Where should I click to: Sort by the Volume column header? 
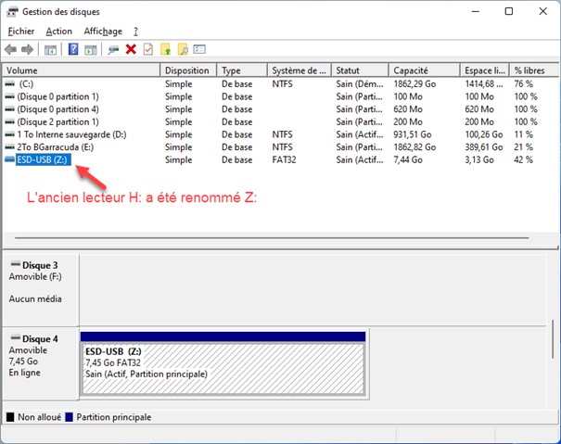coord(81,70)
